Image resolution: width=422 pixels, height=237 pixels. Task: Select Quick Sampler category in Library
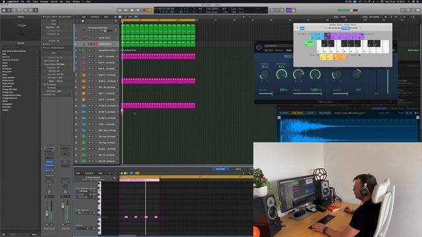point(9,78)
